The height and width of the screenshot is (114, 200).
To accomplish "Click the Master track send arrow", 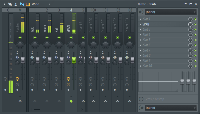I will [20, 101].
